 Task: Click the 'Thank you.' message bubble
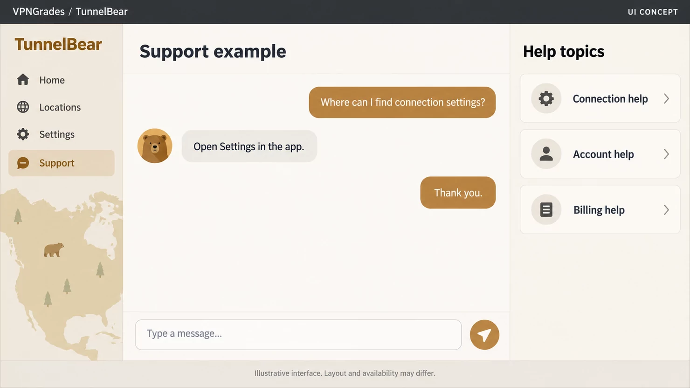(x=458, y=193)
